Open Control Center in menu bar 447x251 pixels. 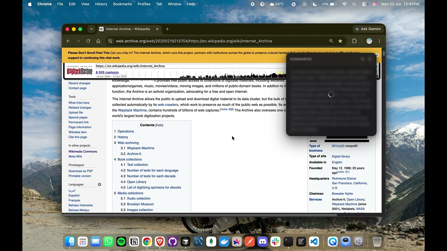[364, 4]
